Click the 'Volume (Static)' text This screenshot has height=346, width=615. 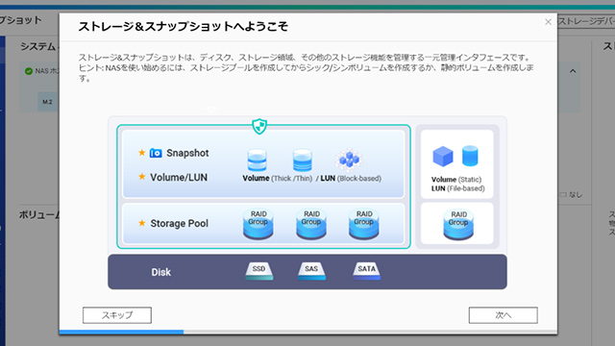456,180
